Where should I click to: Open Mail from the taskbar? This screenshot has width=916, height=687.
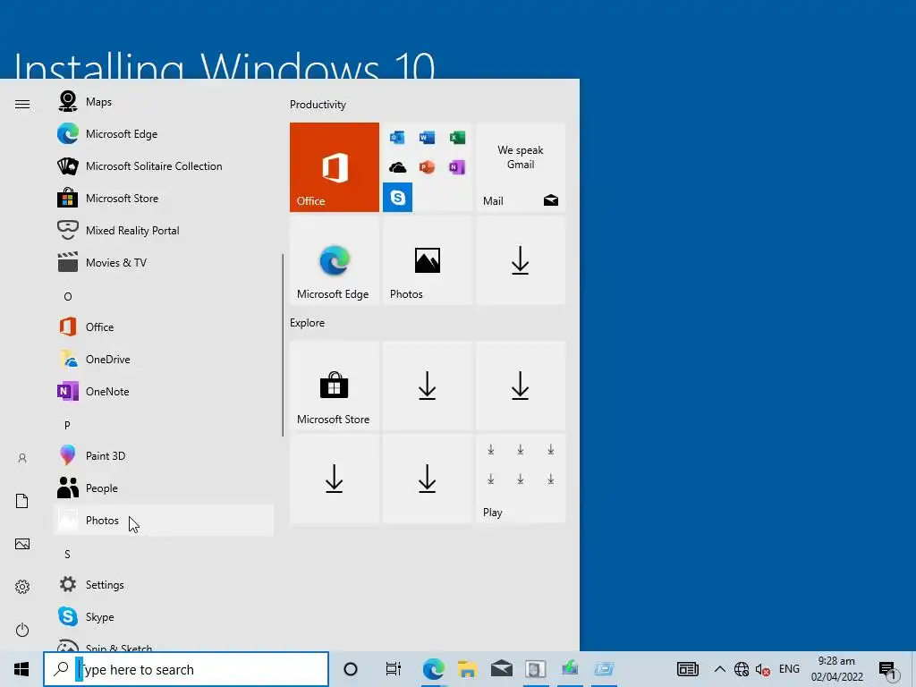(x=501, y=669)
